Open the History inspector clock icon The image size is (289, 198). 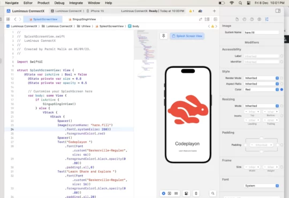click(245, 19)
